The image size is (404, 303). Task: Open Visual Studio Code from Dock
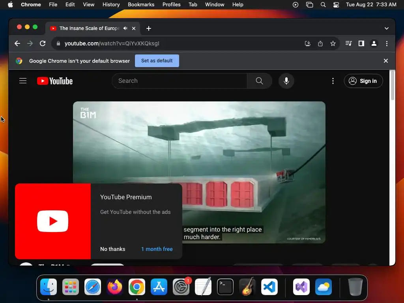[x=269, y=287]
